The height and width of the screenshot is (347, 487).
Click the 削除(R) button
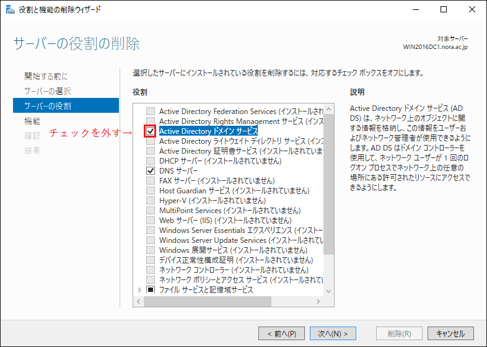click(x=399, y=333)
